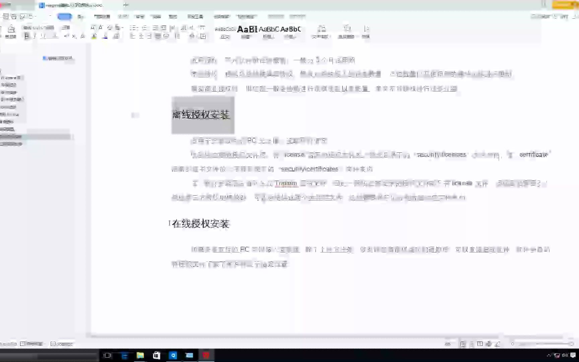Open Find and Replace

[x=347, y=32]
